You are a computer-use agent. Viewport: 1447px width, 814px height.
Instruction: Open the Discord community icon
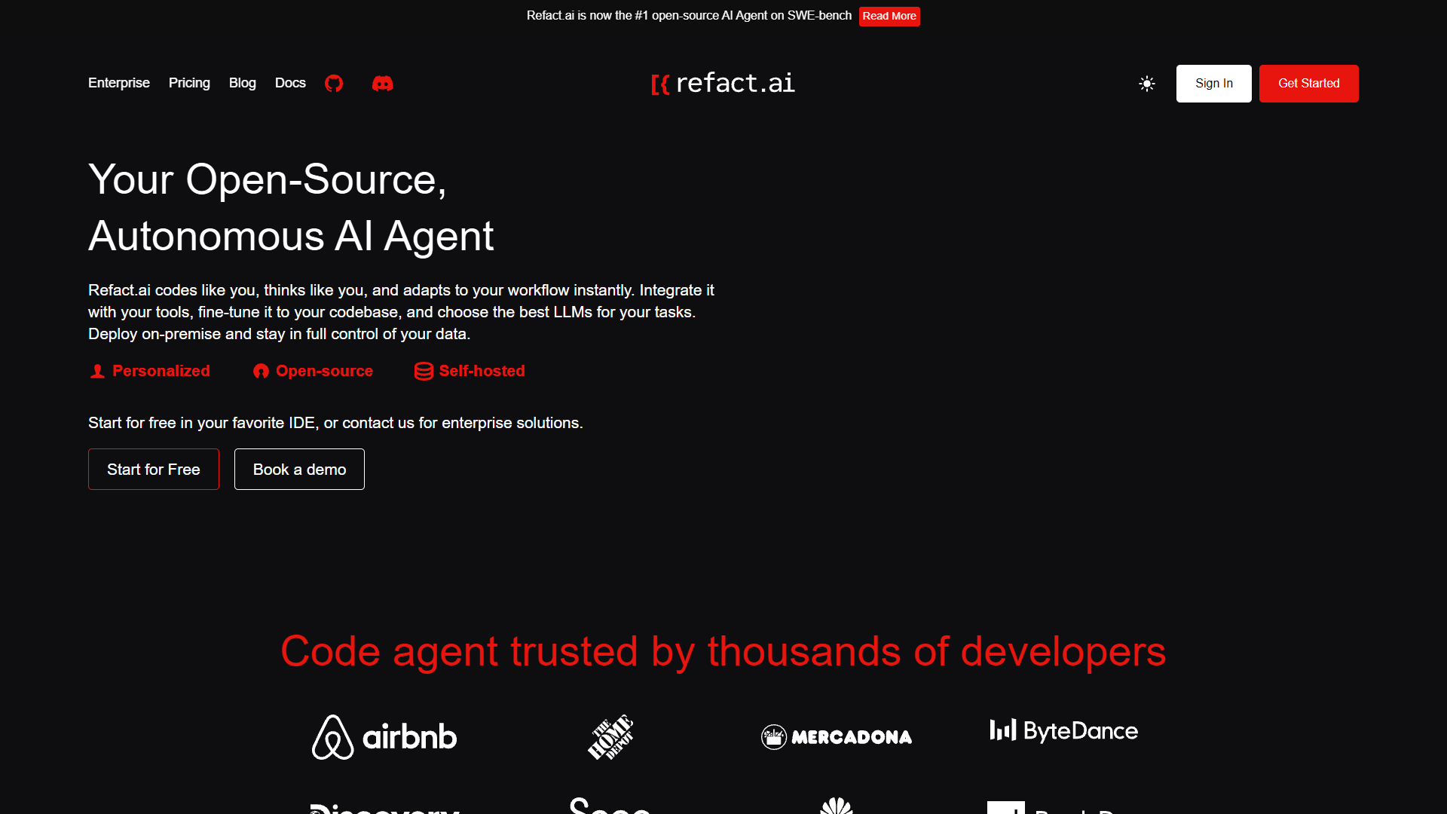tap(383, 83)
